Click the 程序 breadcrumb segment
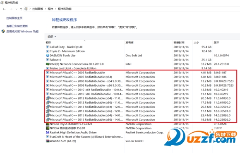Screen dimensions: 240x153 [50, 9]
